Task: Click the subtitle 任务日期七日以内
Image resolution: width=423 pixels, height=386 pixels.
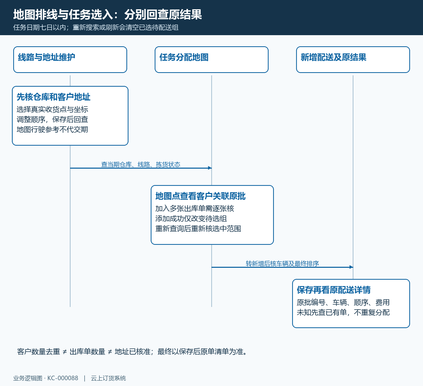Action: [x=40, y=27]
